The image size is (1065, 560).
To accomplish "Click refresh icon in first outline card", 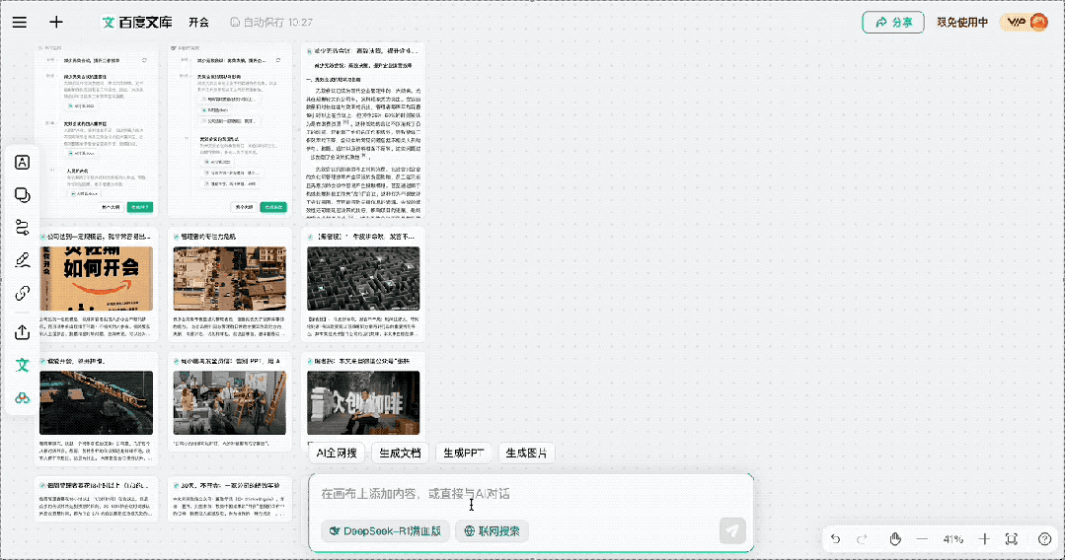I will pos(145,60).
